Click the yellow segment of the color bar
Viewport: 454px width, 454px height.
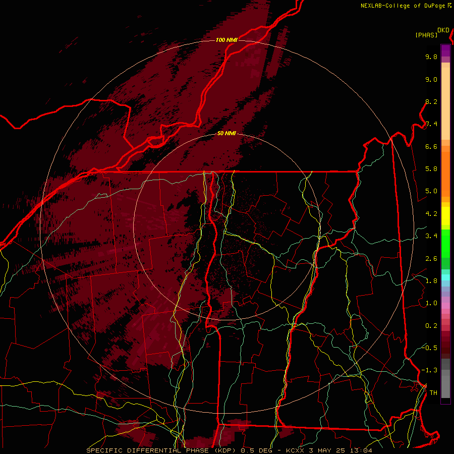tap(445, 216)
